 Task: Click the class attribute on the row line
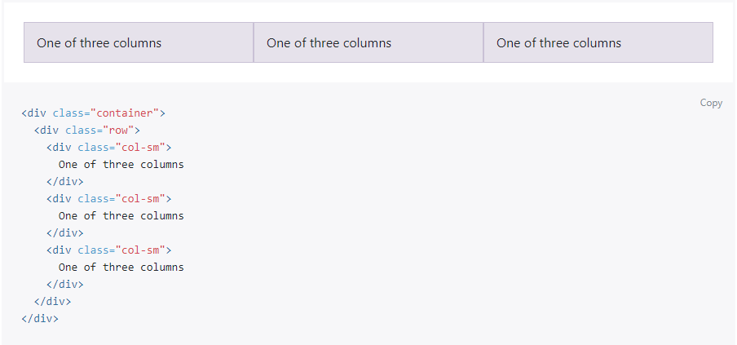[81, 130]
